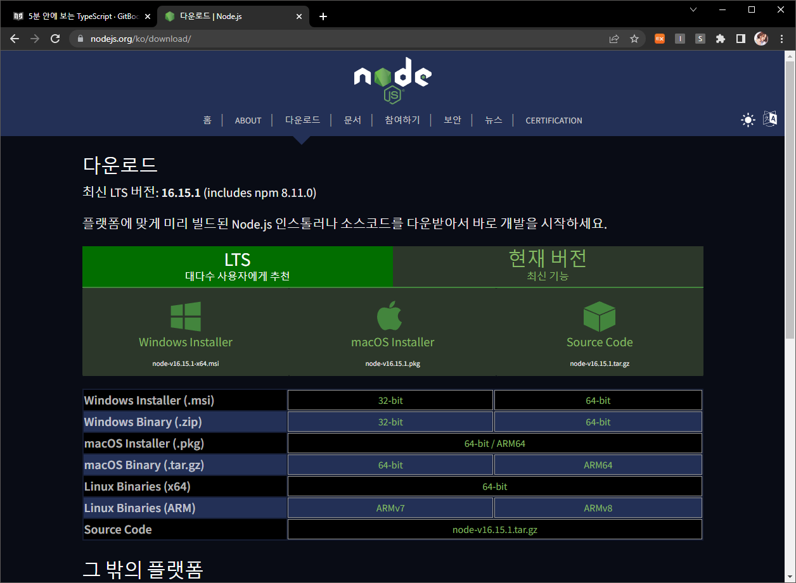Open the S extension icon

[x=700, y=39]
